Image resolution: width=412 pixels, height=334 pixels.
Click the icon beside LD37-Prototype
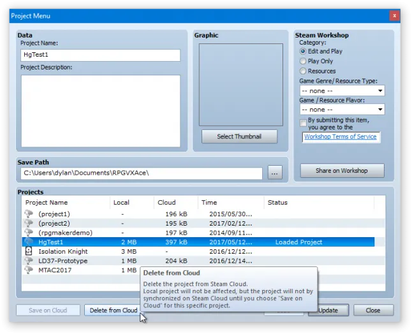coord(28,261)
